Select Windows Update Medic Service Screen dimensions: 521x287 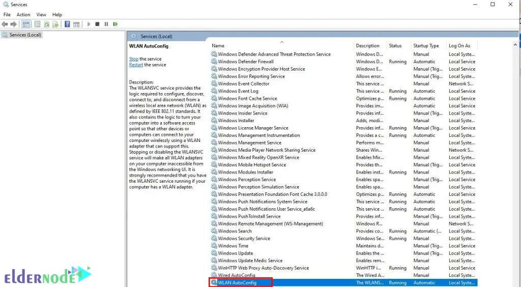pos(343,261)
